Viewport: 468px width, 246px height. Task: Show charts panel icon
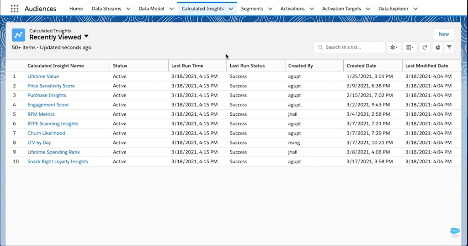click(437, 47)
